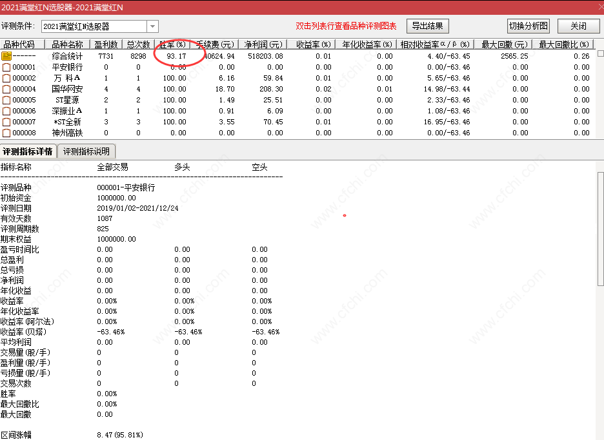Viewport: 604px width, 440px height.
Task: Click the 关闭 button
Action: pyautogui.click(x=579, y=26)
